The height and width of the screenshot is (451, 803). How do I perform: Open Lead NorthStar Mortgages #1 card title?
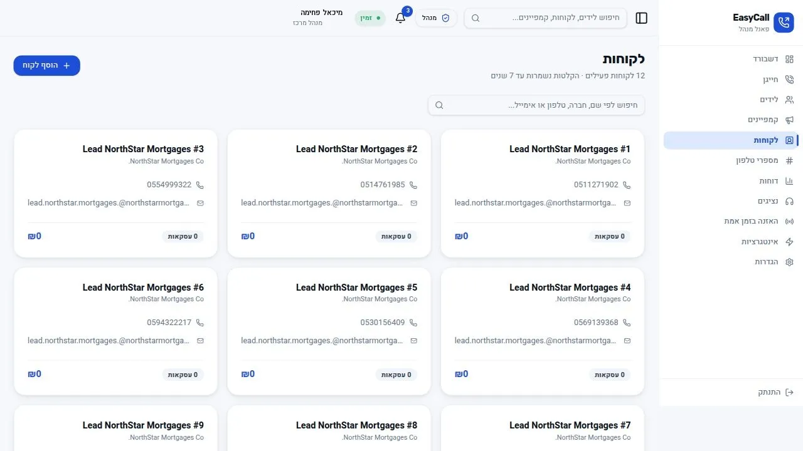[570, 149]
